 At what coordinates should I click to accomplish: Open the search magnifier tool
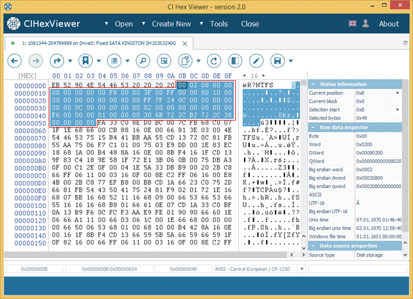tap(143, 61)
